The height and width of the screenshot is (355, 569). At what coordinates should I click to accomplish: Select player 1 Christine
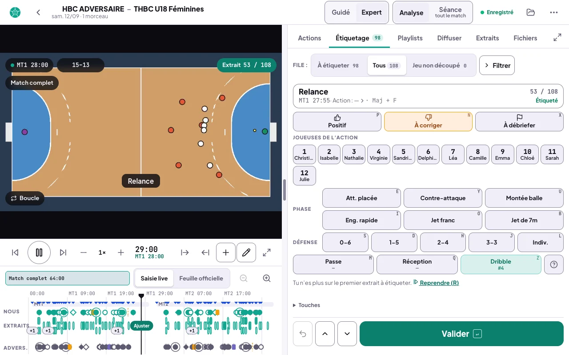click(305, 154)
